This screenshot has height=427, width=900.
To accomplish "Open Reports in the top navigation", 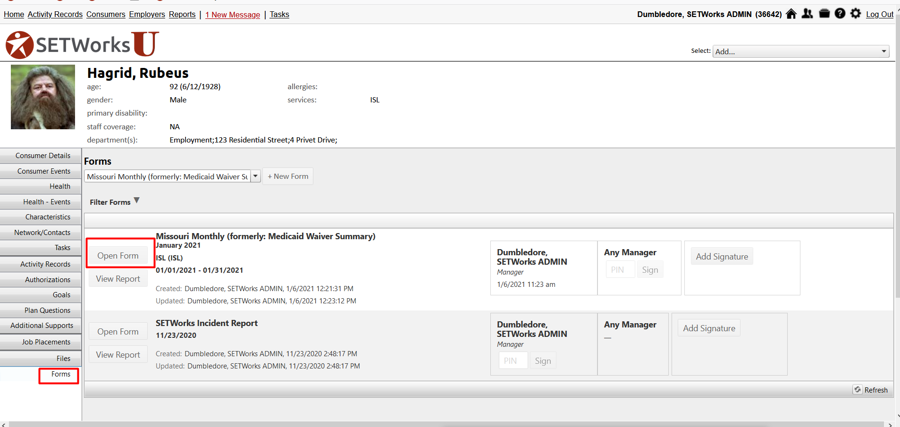I will click(182, 15).
